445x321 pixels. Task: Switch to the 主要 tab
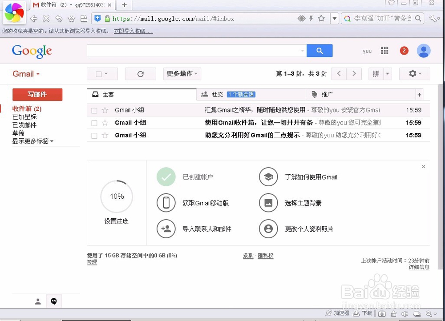pos(142,94)
